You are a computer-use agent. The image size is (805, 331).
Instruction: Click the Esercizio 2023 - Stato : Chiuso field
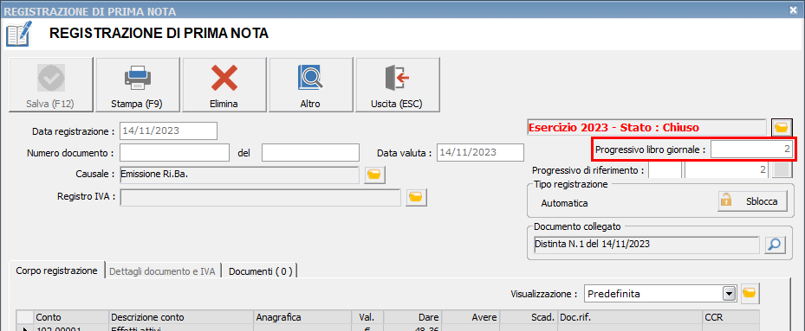coord(648,127)
